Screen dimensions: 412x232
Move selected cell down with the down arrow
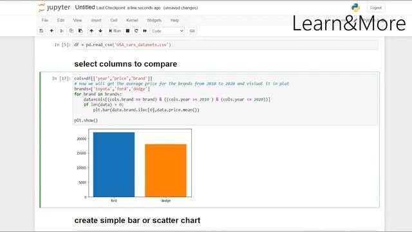tap(100, 31)
